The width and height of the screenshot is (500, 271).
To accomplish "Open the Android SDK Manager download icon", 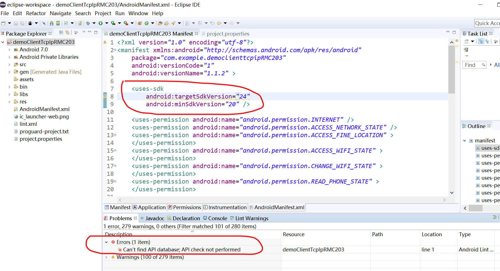I will click(x=52, y=23).
